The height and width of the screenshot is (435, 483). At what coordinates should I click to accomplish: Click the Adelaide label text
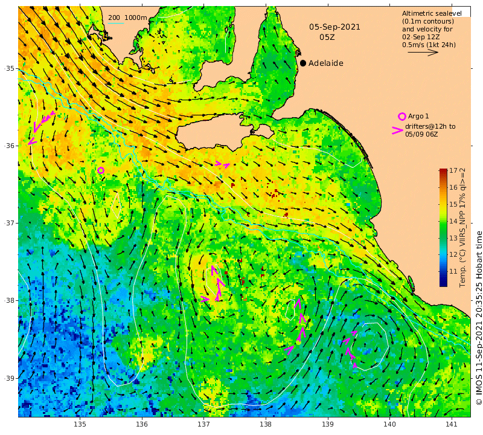[x=326, y=63]
